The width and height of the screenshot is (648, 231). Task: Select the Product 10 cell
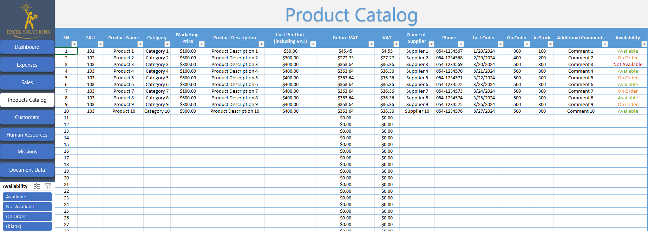124,111
